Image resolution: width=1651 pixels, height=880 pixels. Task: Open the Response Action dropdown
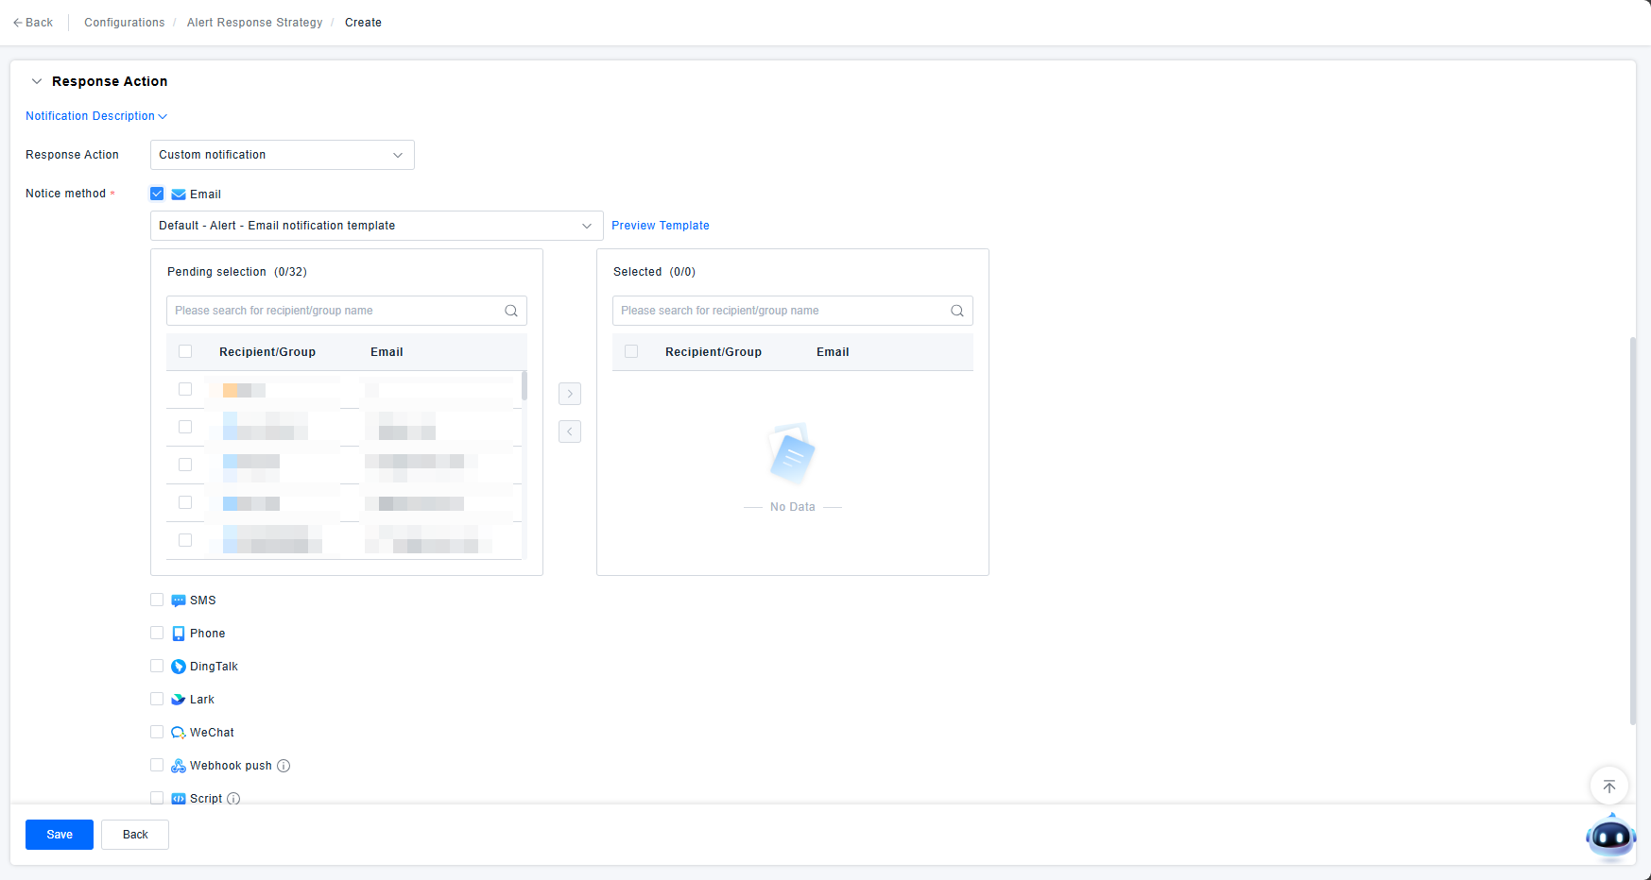point(282,155)
